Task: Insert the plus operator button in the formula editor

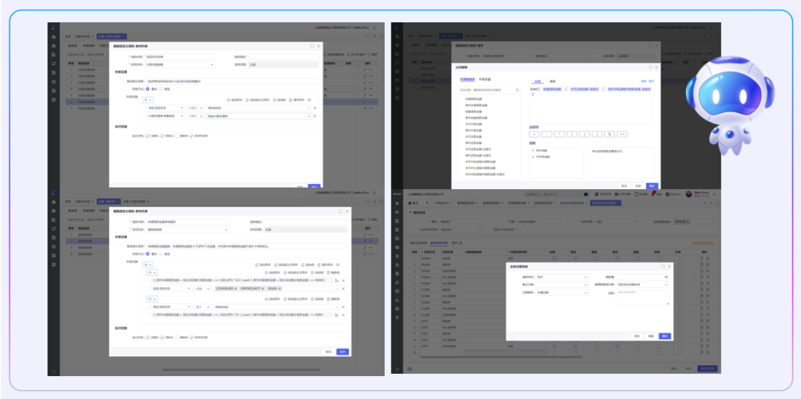Action: [x=535, y=134]
